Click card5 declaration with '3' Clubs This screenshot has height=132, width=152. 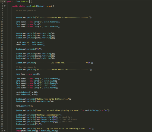[x=36, y=81]
